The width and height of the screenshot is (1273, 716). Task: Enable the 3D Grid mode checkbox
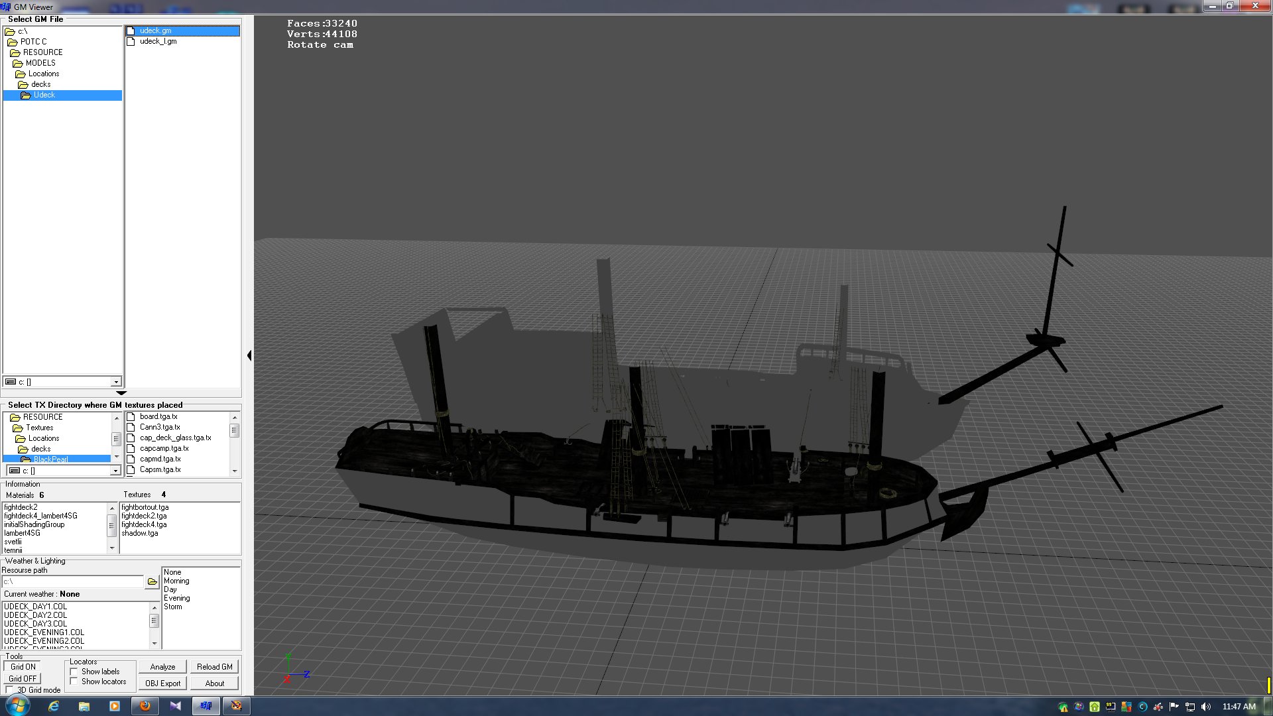pos(10,690)
